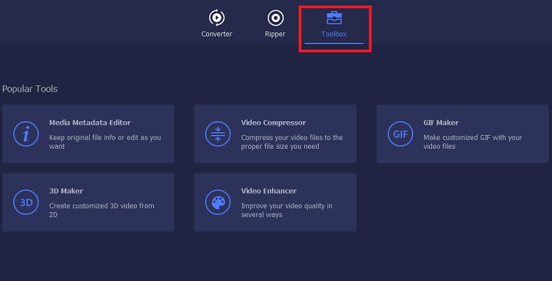The image size is (552, 281).
Task: Launch the GIF Maker title
Action: pos(441,123)
